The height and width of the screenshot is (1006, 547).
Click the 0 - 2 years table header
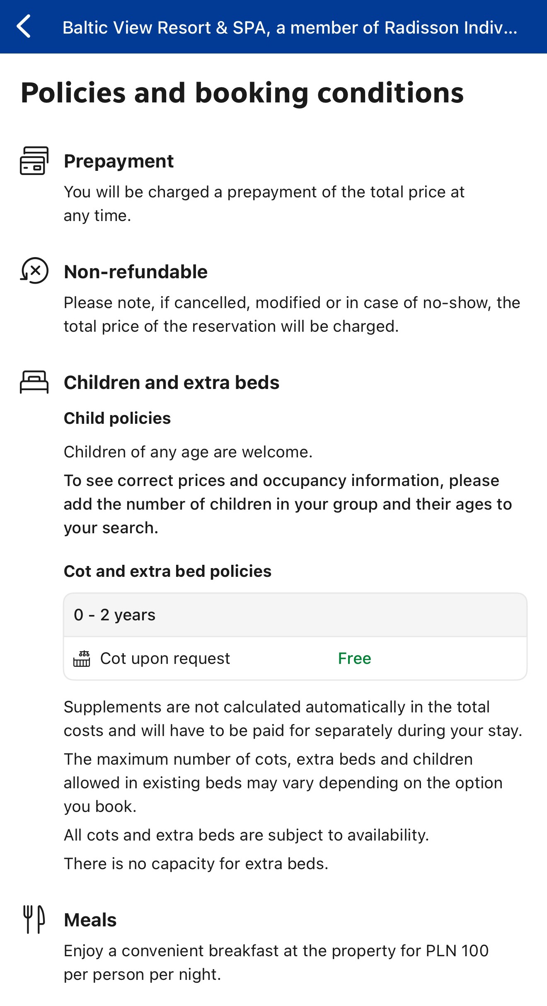(x=114, y=615)
